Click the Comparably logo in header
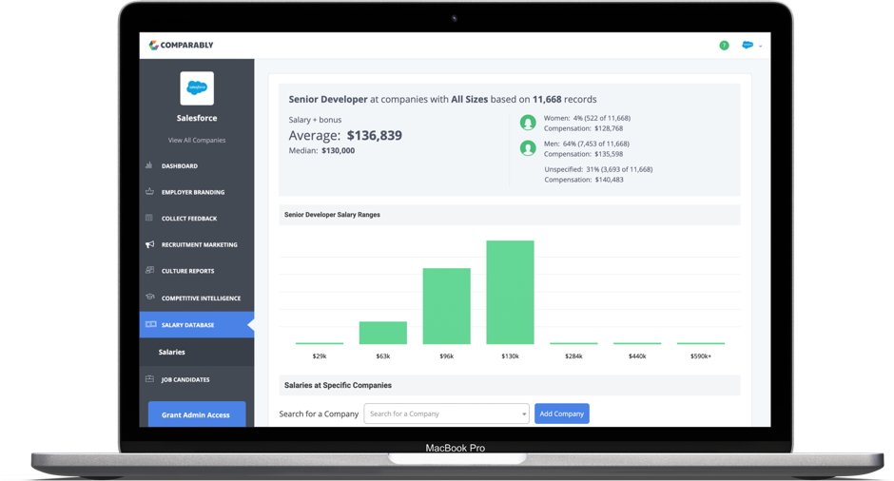Screen dimensions: 894x481 point(182,45)
